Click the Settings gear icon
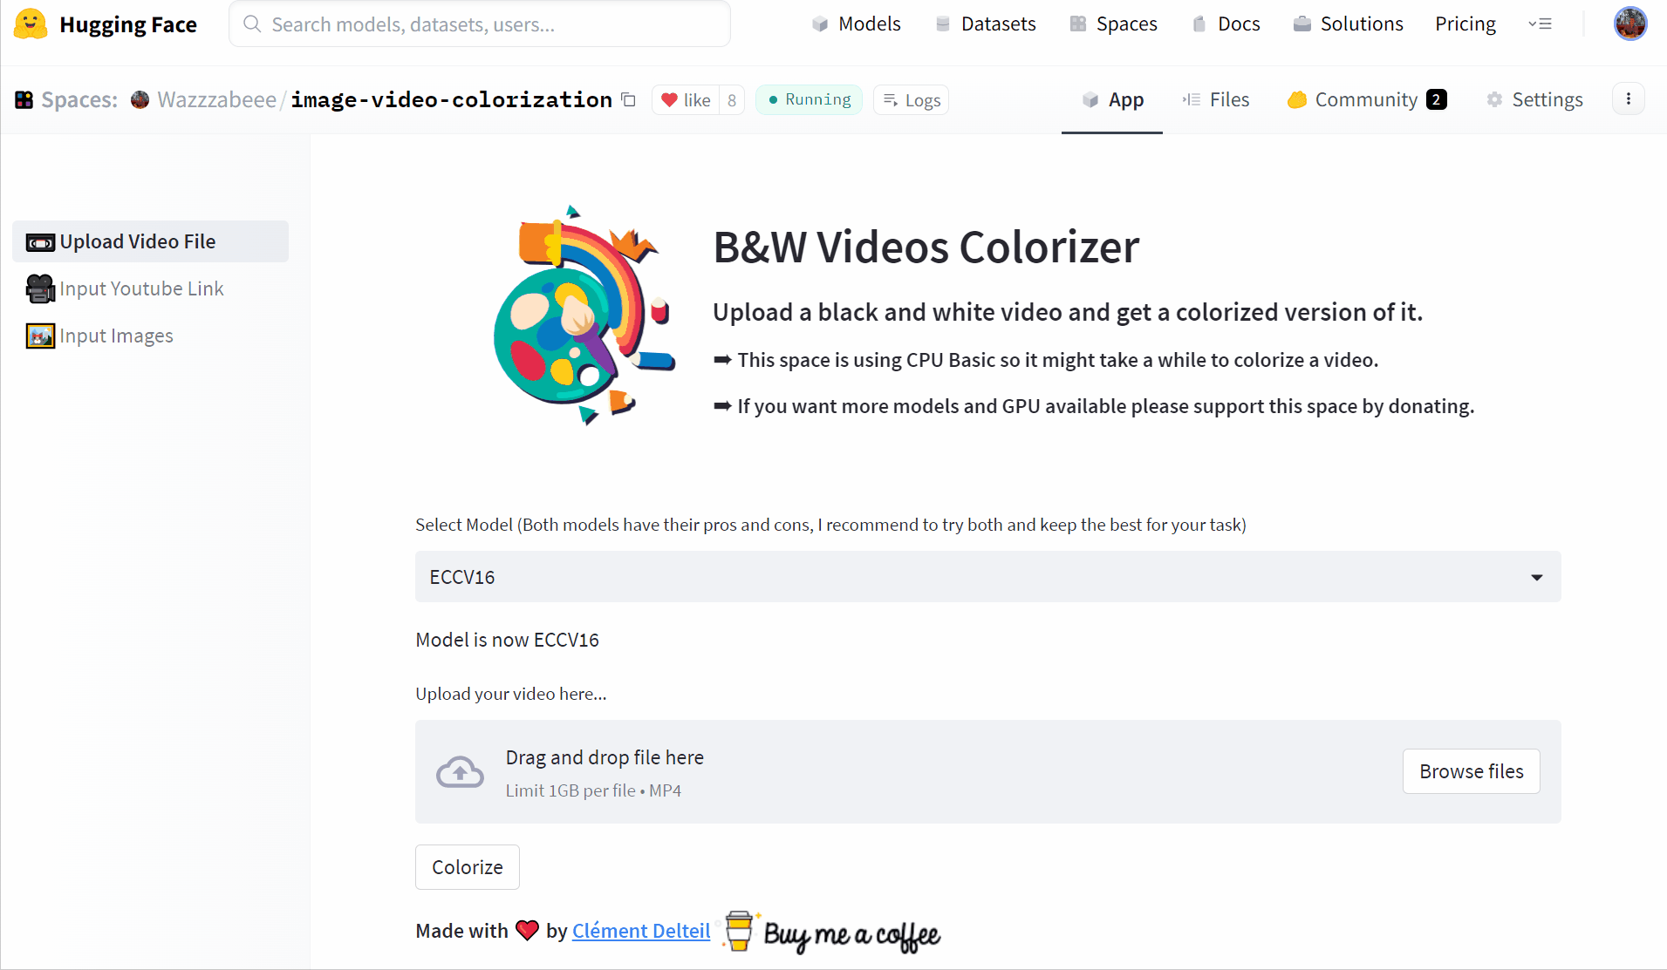1667x970 pixels. click(1494, 100)
